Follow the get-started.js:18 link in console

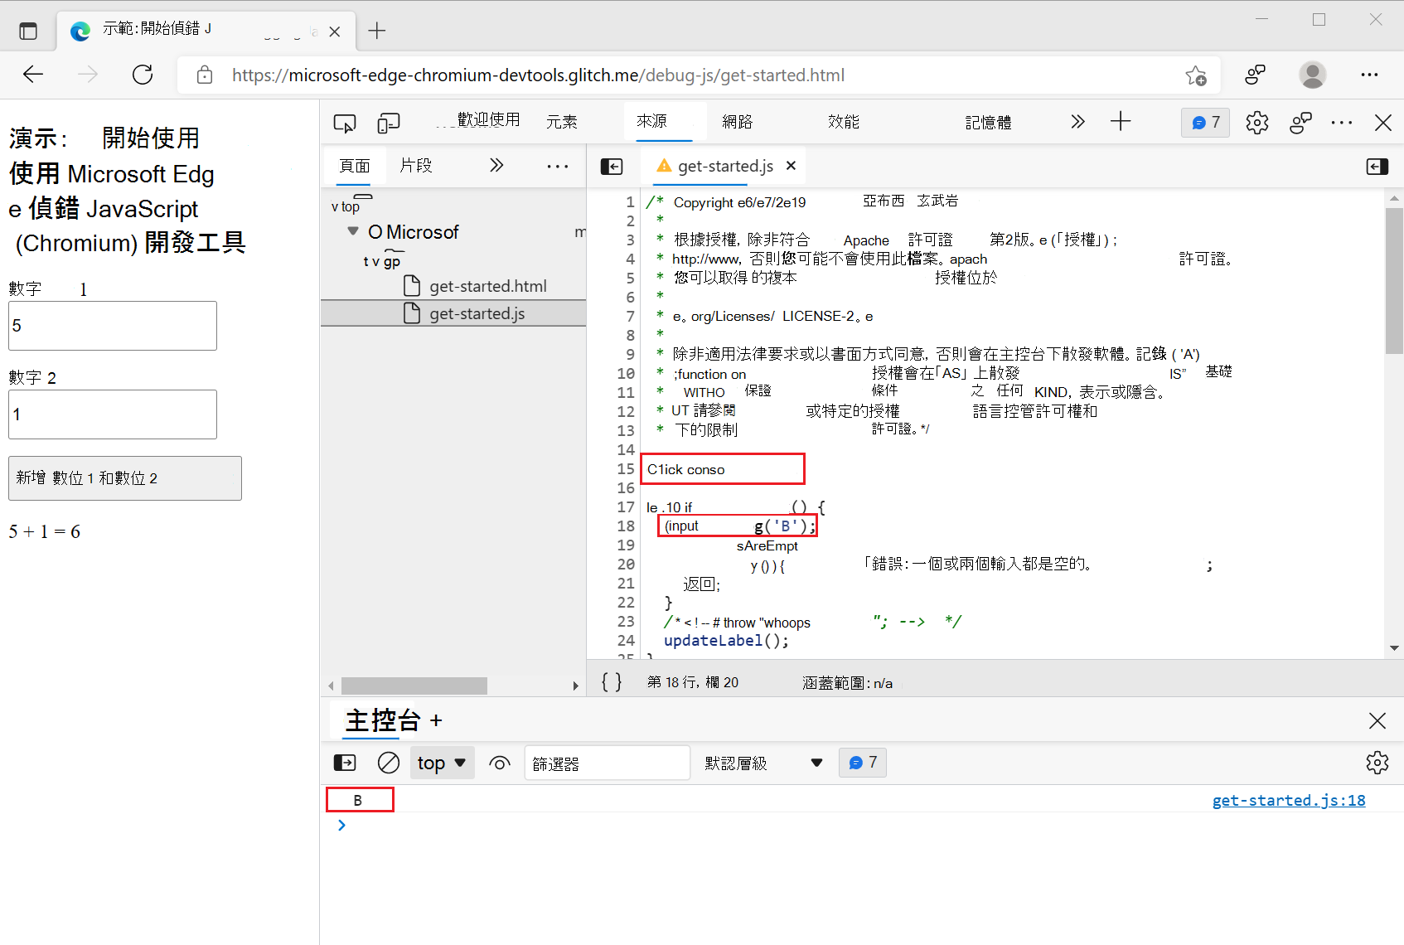(1288, 800)
